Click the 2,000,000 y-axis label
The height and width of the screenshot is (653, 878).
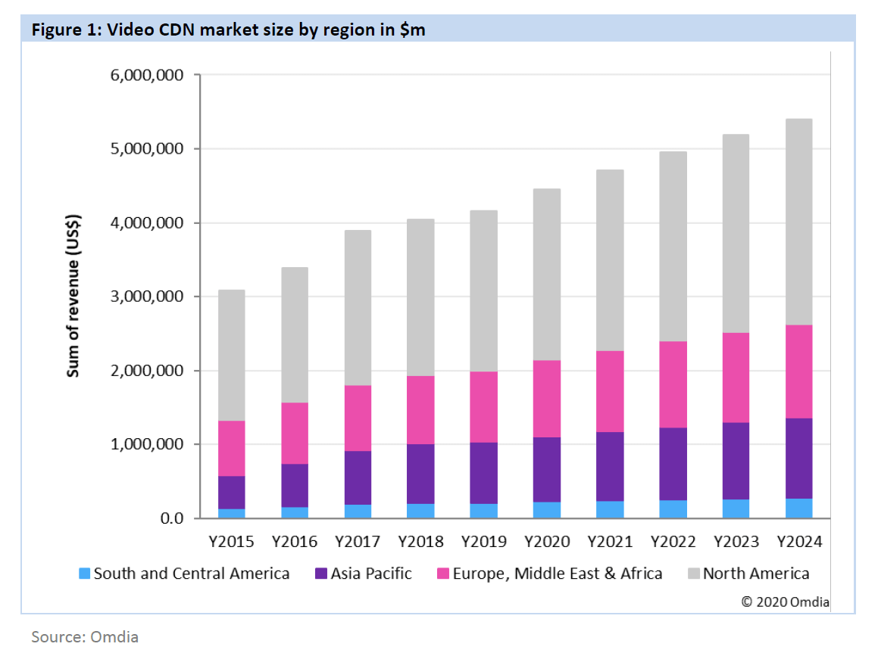(x=147, y=371)
